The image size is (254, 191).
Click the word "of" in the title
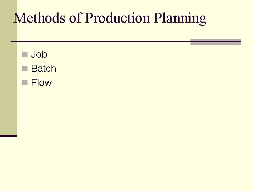pos(75,18)
